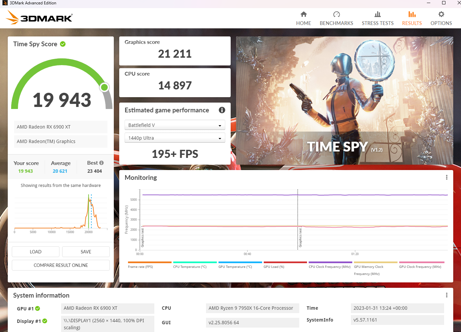Expand the Battlefield V game dropdown
This screenshot has width=461, height=332.
click(175, 125)
